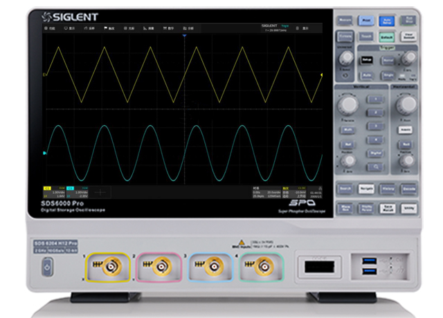Open the Decode button
443x318 pixels.
click(408, 189)
